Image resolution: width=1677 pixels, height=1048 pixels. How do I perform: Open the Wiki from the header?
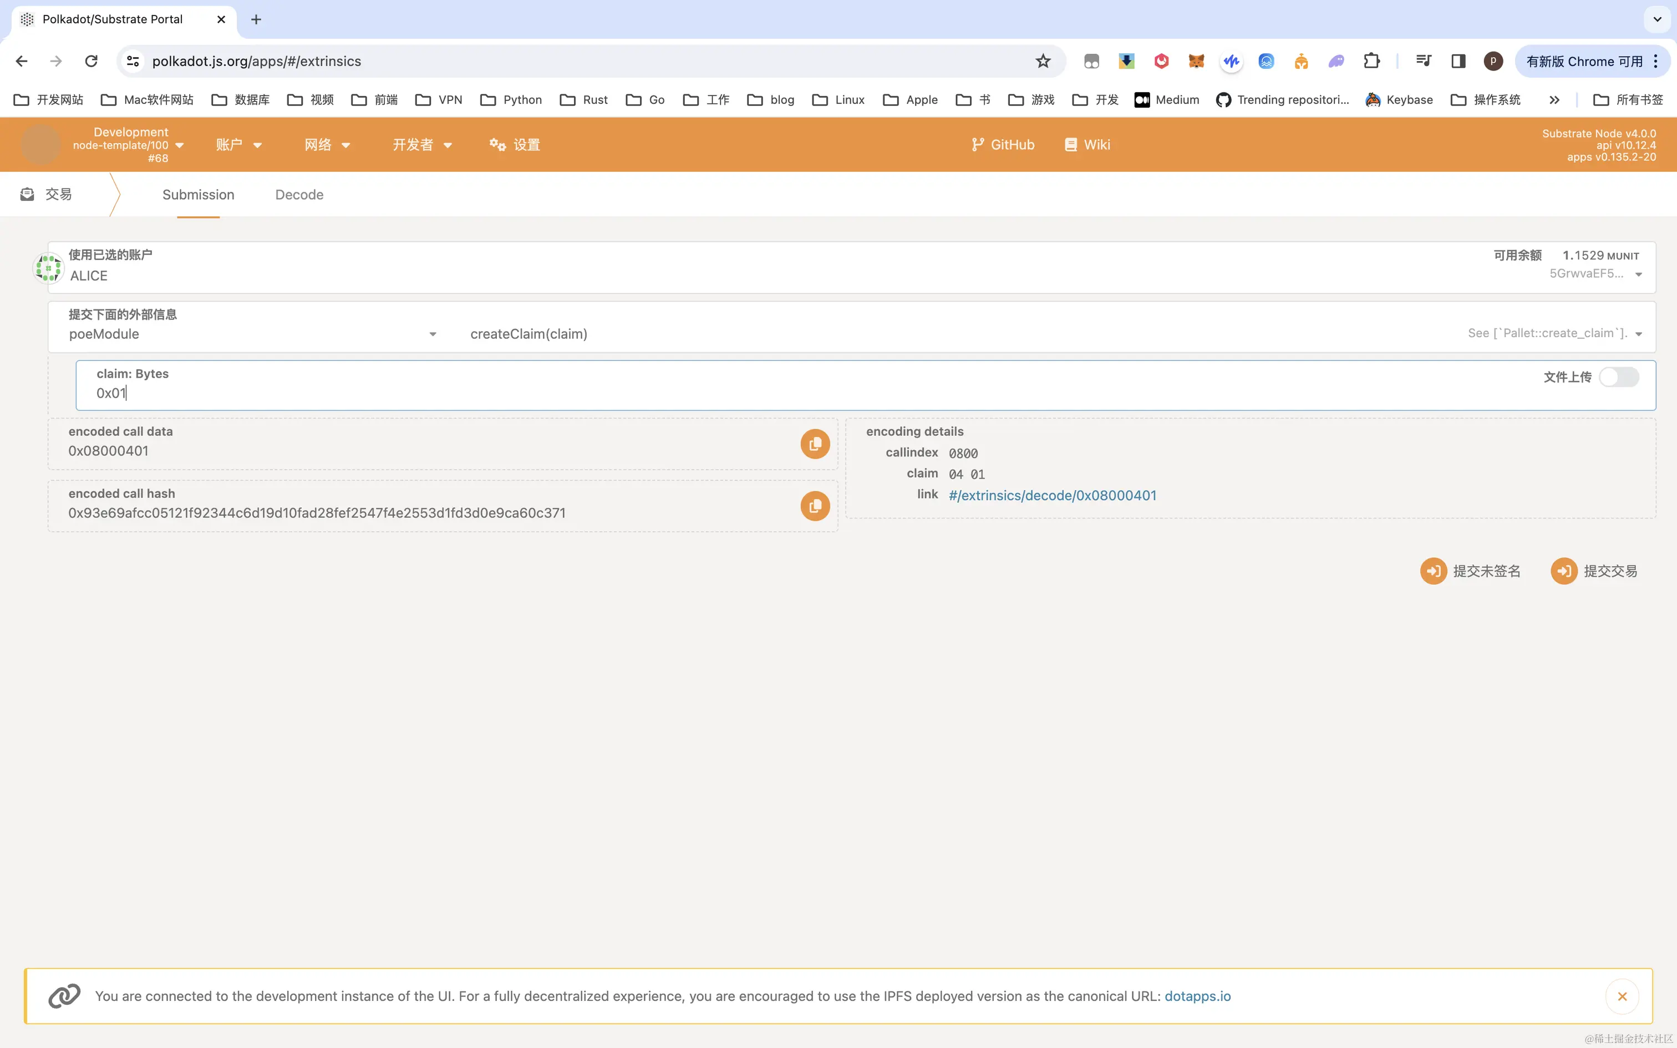tap(1086, 144)
